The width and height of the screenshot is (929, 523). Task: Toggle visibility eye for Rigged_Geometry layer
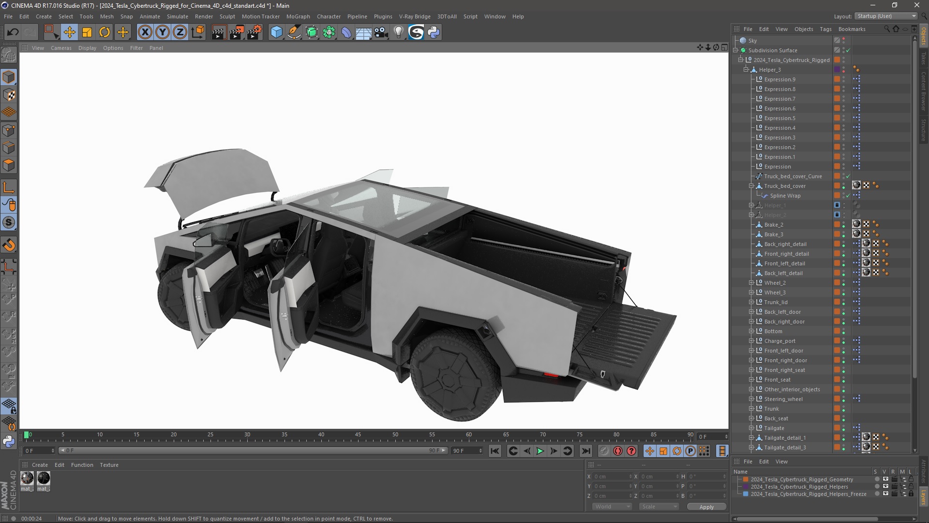pyautogui.click(x=885, y=479)
